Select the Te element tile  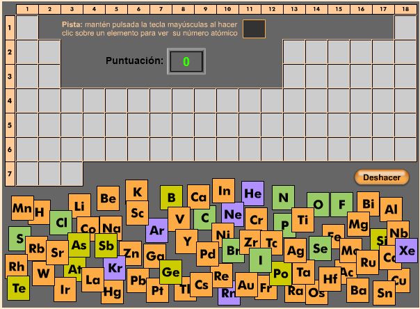18,287
